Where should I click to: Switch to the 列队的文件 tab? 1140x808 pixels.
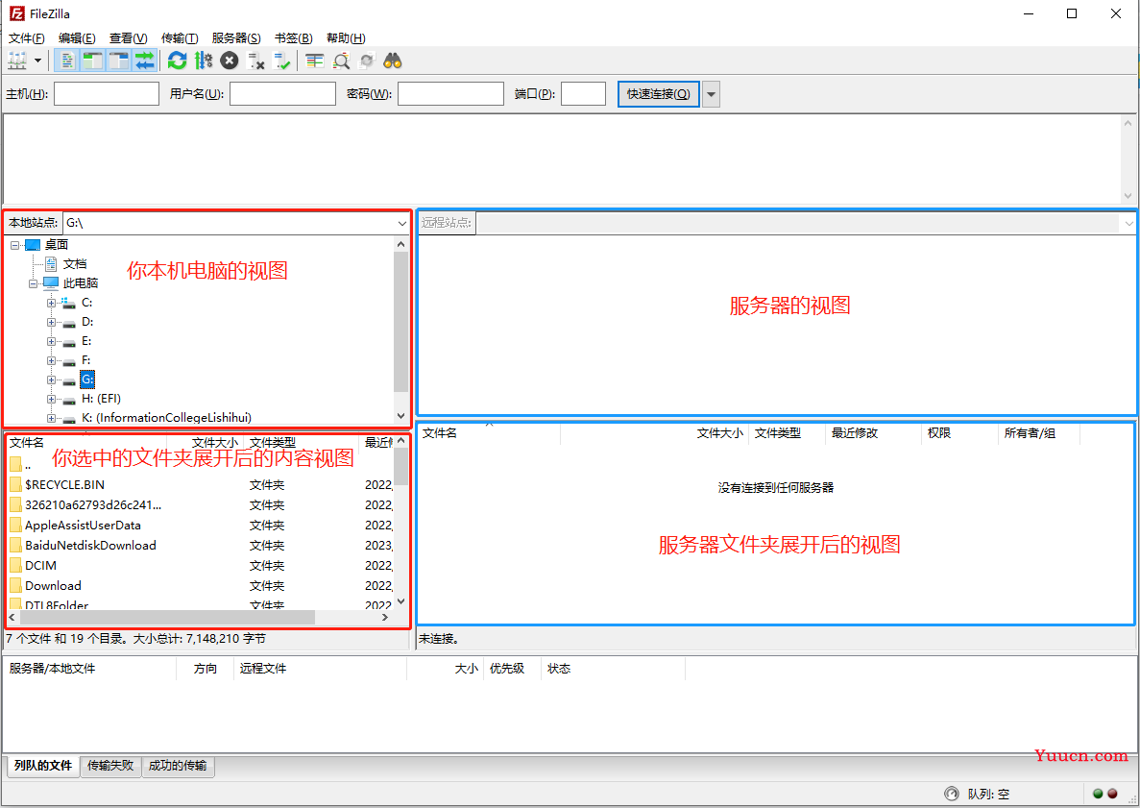(x=43, y=765)
